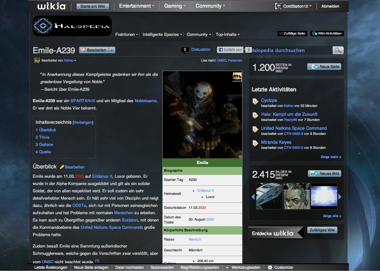The width and height of the screenshot is (380, 271).
Task: Click Letzte Änderungen in bottom toolbar
Action: [x=51, y=268]
